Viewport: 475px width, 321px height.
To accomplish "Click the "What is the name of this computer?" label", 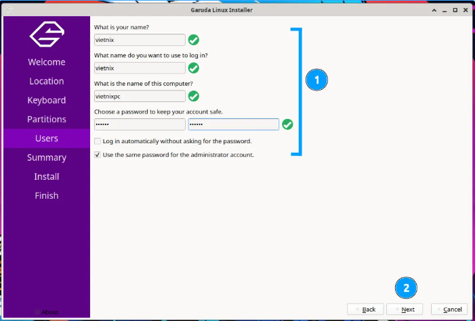I will 143,83.
